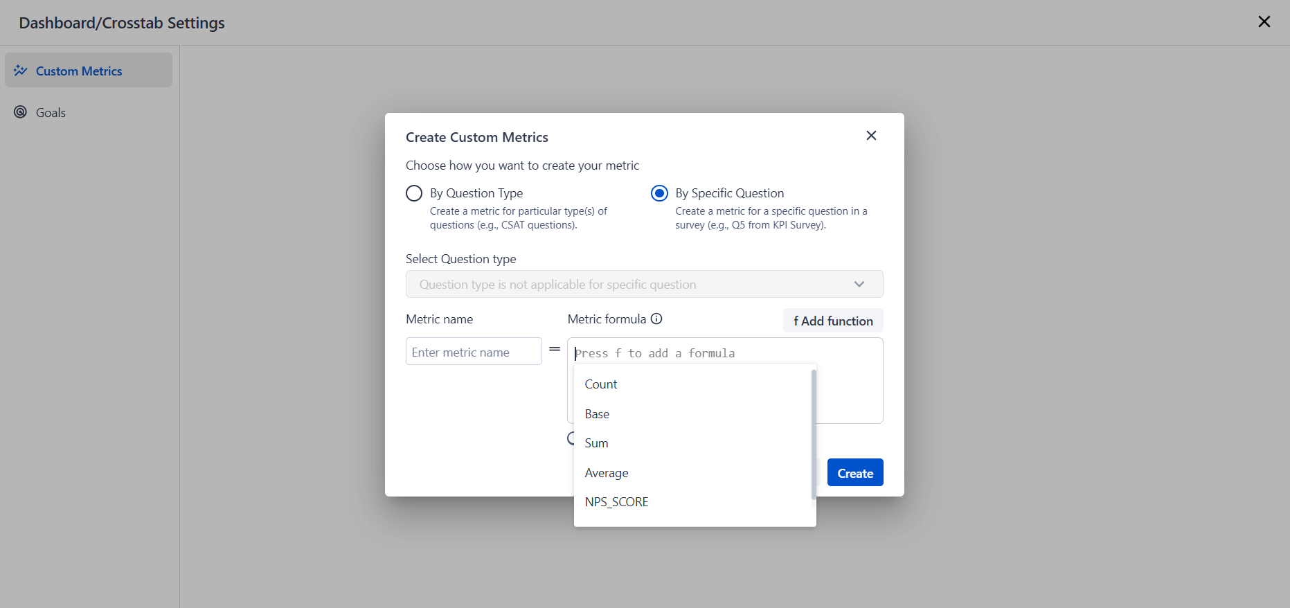Choose Count from the function list
The height and width of the screenshot is (608, 1290).
[x=601, y=384]
